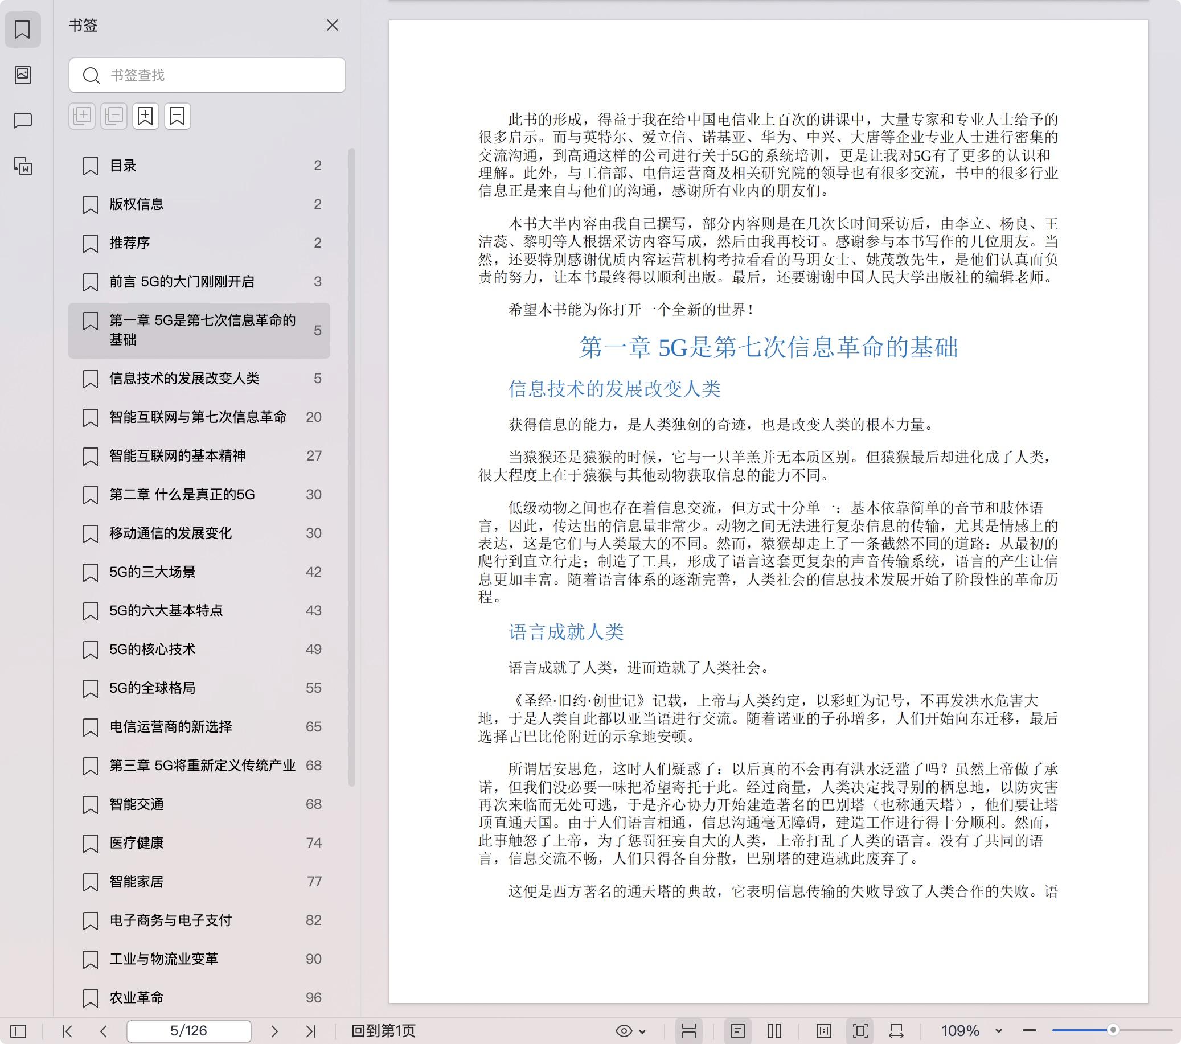Click the page number field 5/126
Screen dimensions: 1181x1044
pyautogui.click(x=189, y=1031)
